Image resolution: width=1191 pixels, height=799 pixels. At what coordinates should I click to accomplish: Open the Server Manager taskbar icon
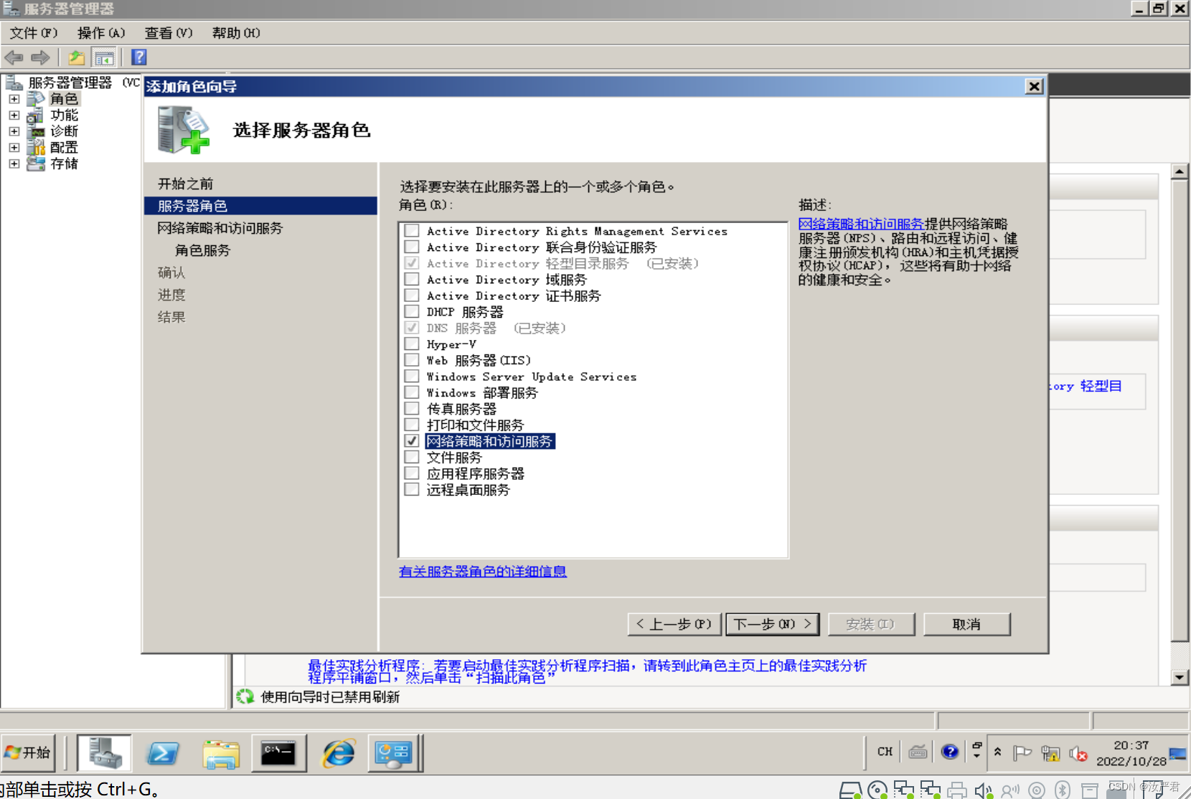105,753
